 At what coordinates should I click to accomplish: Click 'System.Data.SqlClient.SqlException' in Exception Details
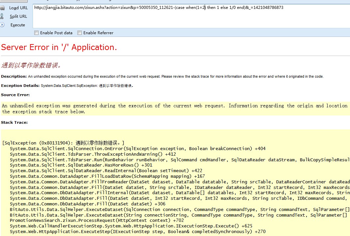point(69,86)
